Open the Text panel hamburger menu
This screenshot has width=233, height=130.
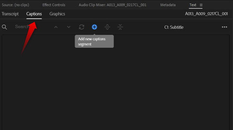click(201, 5)
